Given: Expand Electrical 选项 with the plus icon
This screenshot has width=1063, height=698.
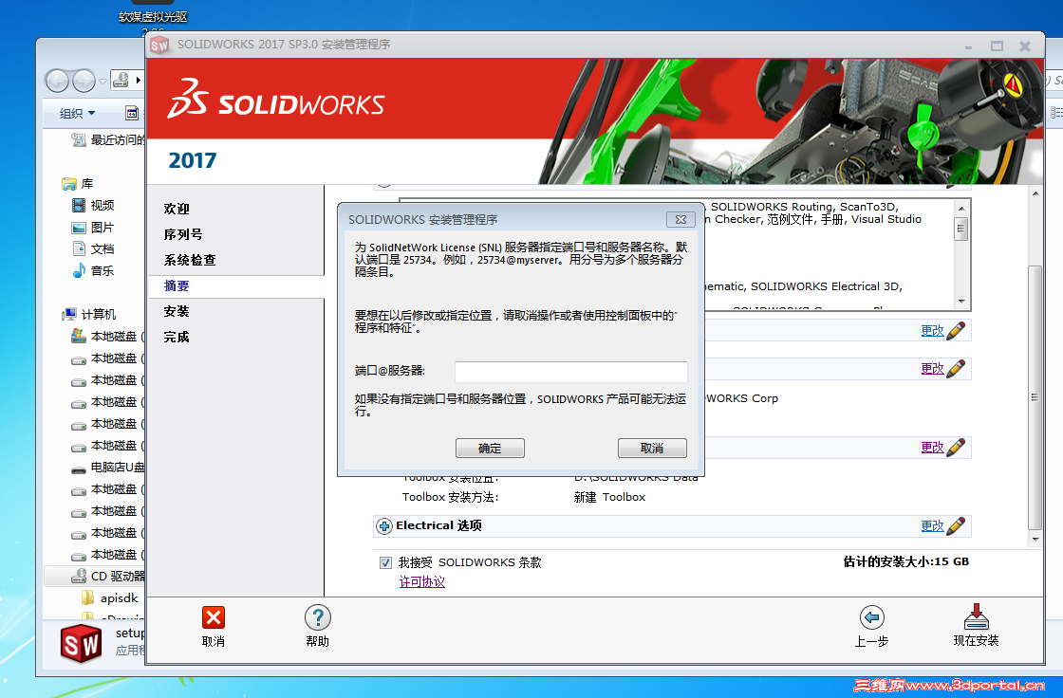Looking at the screenshot, I should click(384, 526).
